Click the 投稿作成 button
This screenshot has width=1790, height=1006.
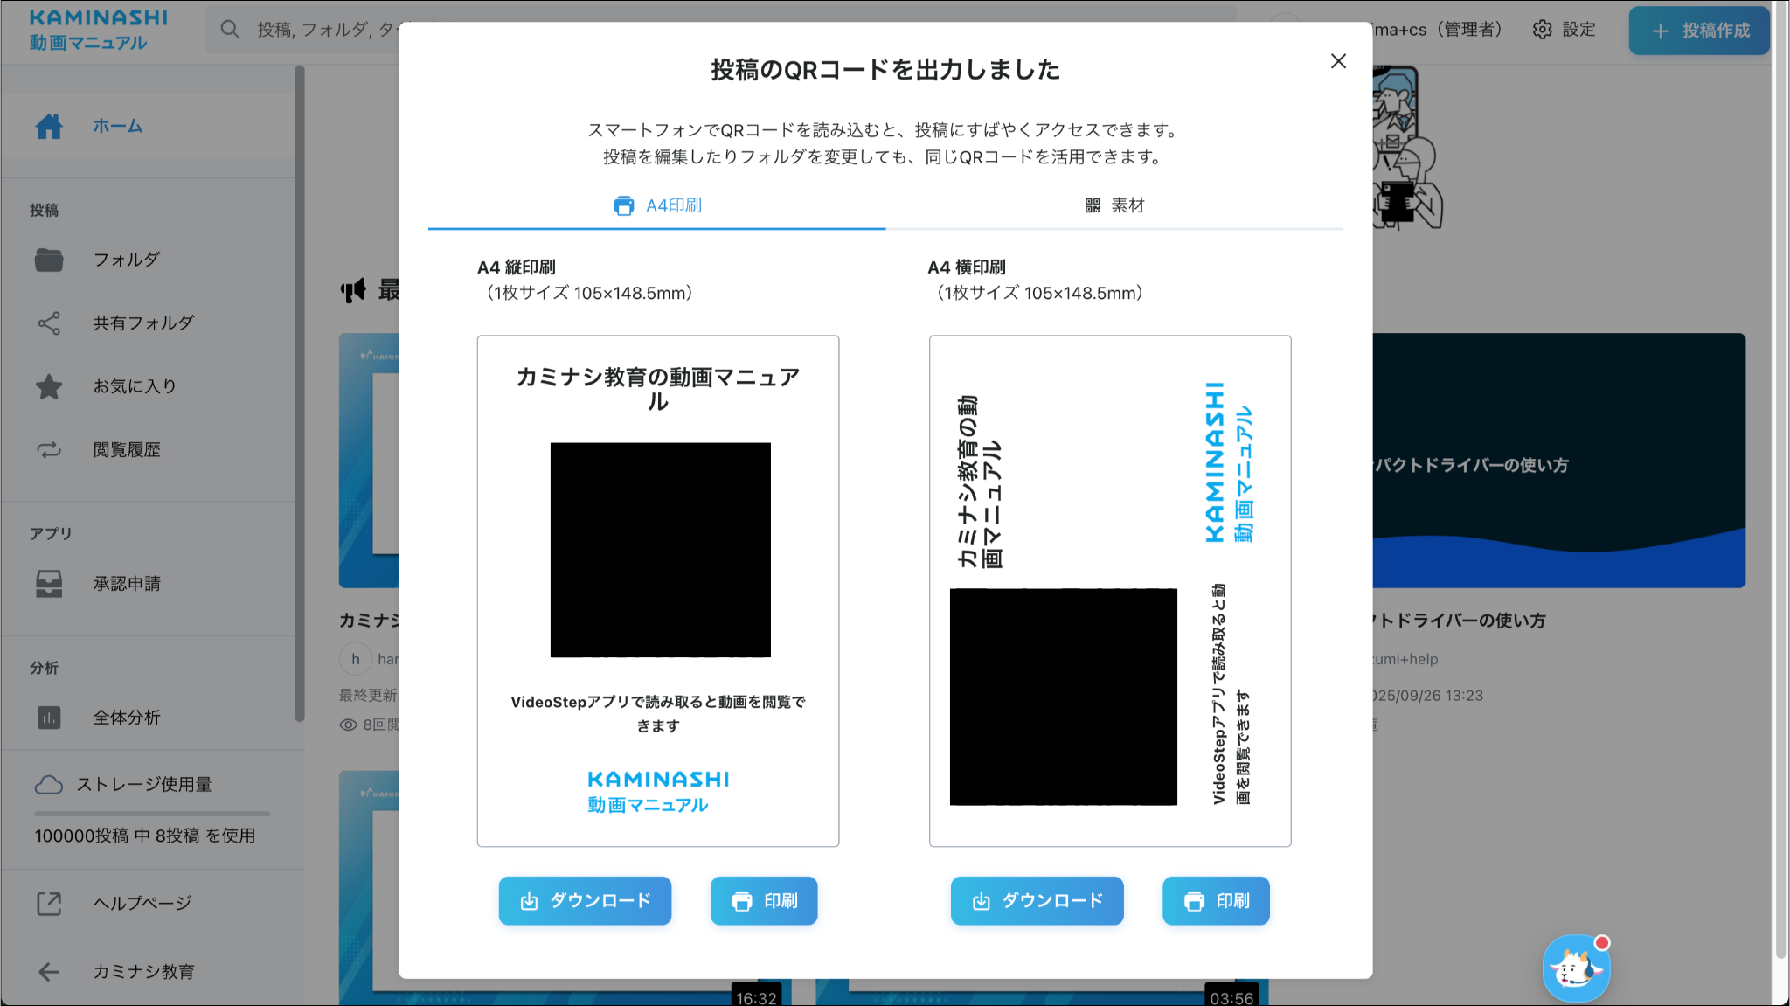coord(1699,31)
